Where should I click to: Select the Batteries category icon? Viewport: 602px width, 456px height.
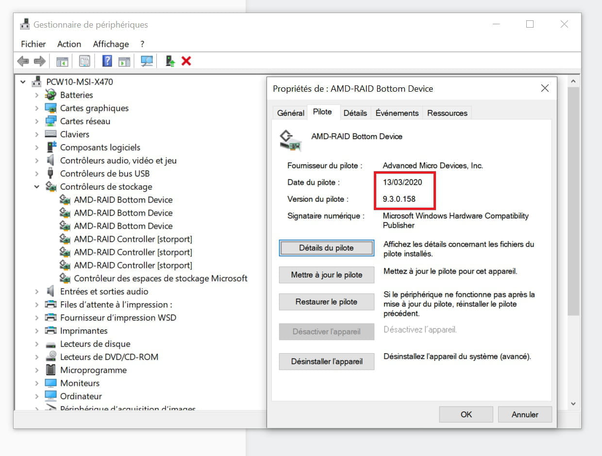51,95
